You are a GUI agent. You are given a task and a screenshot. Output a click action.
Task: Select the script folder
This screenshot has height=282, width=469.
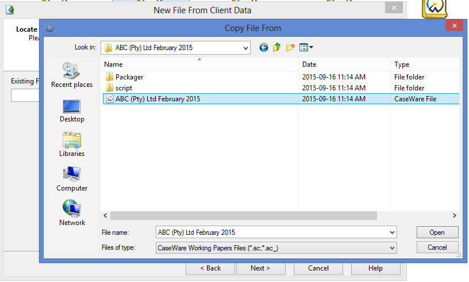(x=124, y=88)
